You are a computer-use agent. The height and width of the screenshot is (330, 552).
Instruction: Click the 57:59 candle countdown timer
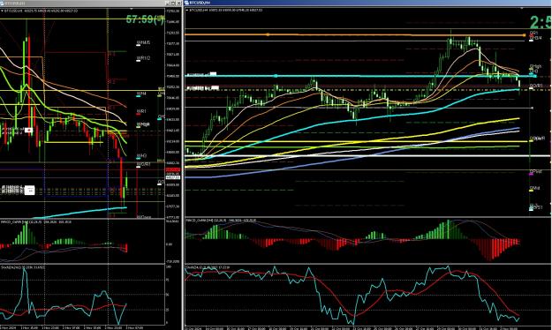click(x=145, y=19)
